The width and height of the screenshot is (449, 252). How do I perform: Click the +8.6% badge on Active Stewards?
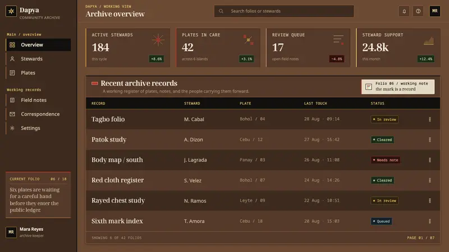click(157, 59)
